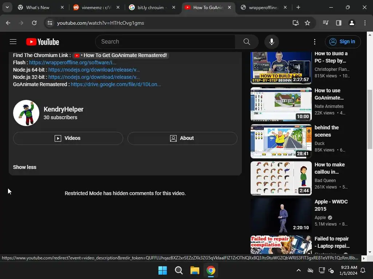Click the Chrome taskbar icon
The width and height of the screenshot is (373, 279).
click(x=211, y=270)
